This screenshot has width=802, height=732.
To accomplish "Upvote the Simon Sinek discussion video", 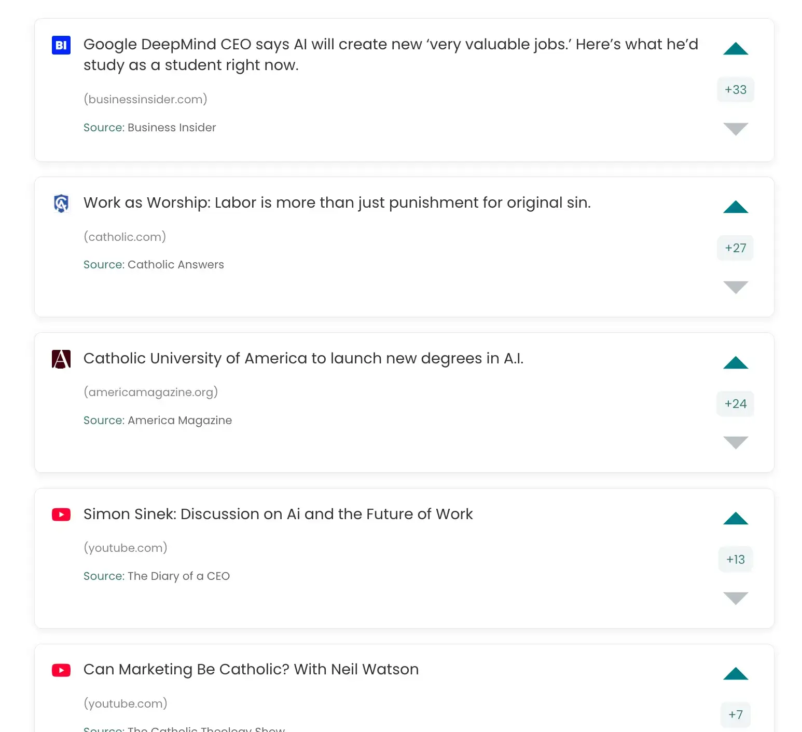I will pyautogui.click(x=736, y=519).
